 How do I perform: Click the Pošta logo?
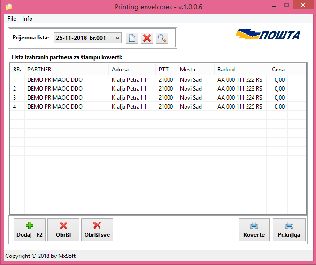[x=268, y=34]
